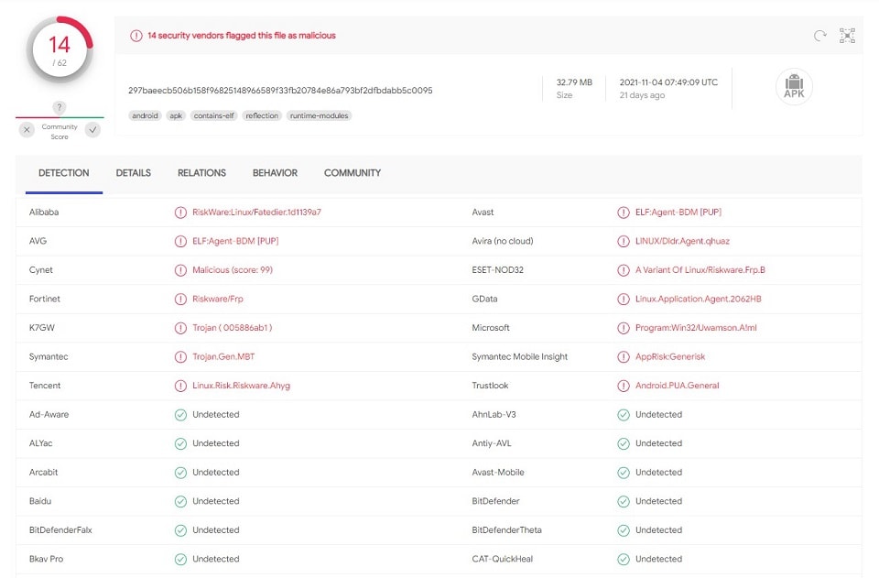This screenshot has height=578, width=879.
Task: Click warning icon beside Avira result
Action: coord(624,242)
